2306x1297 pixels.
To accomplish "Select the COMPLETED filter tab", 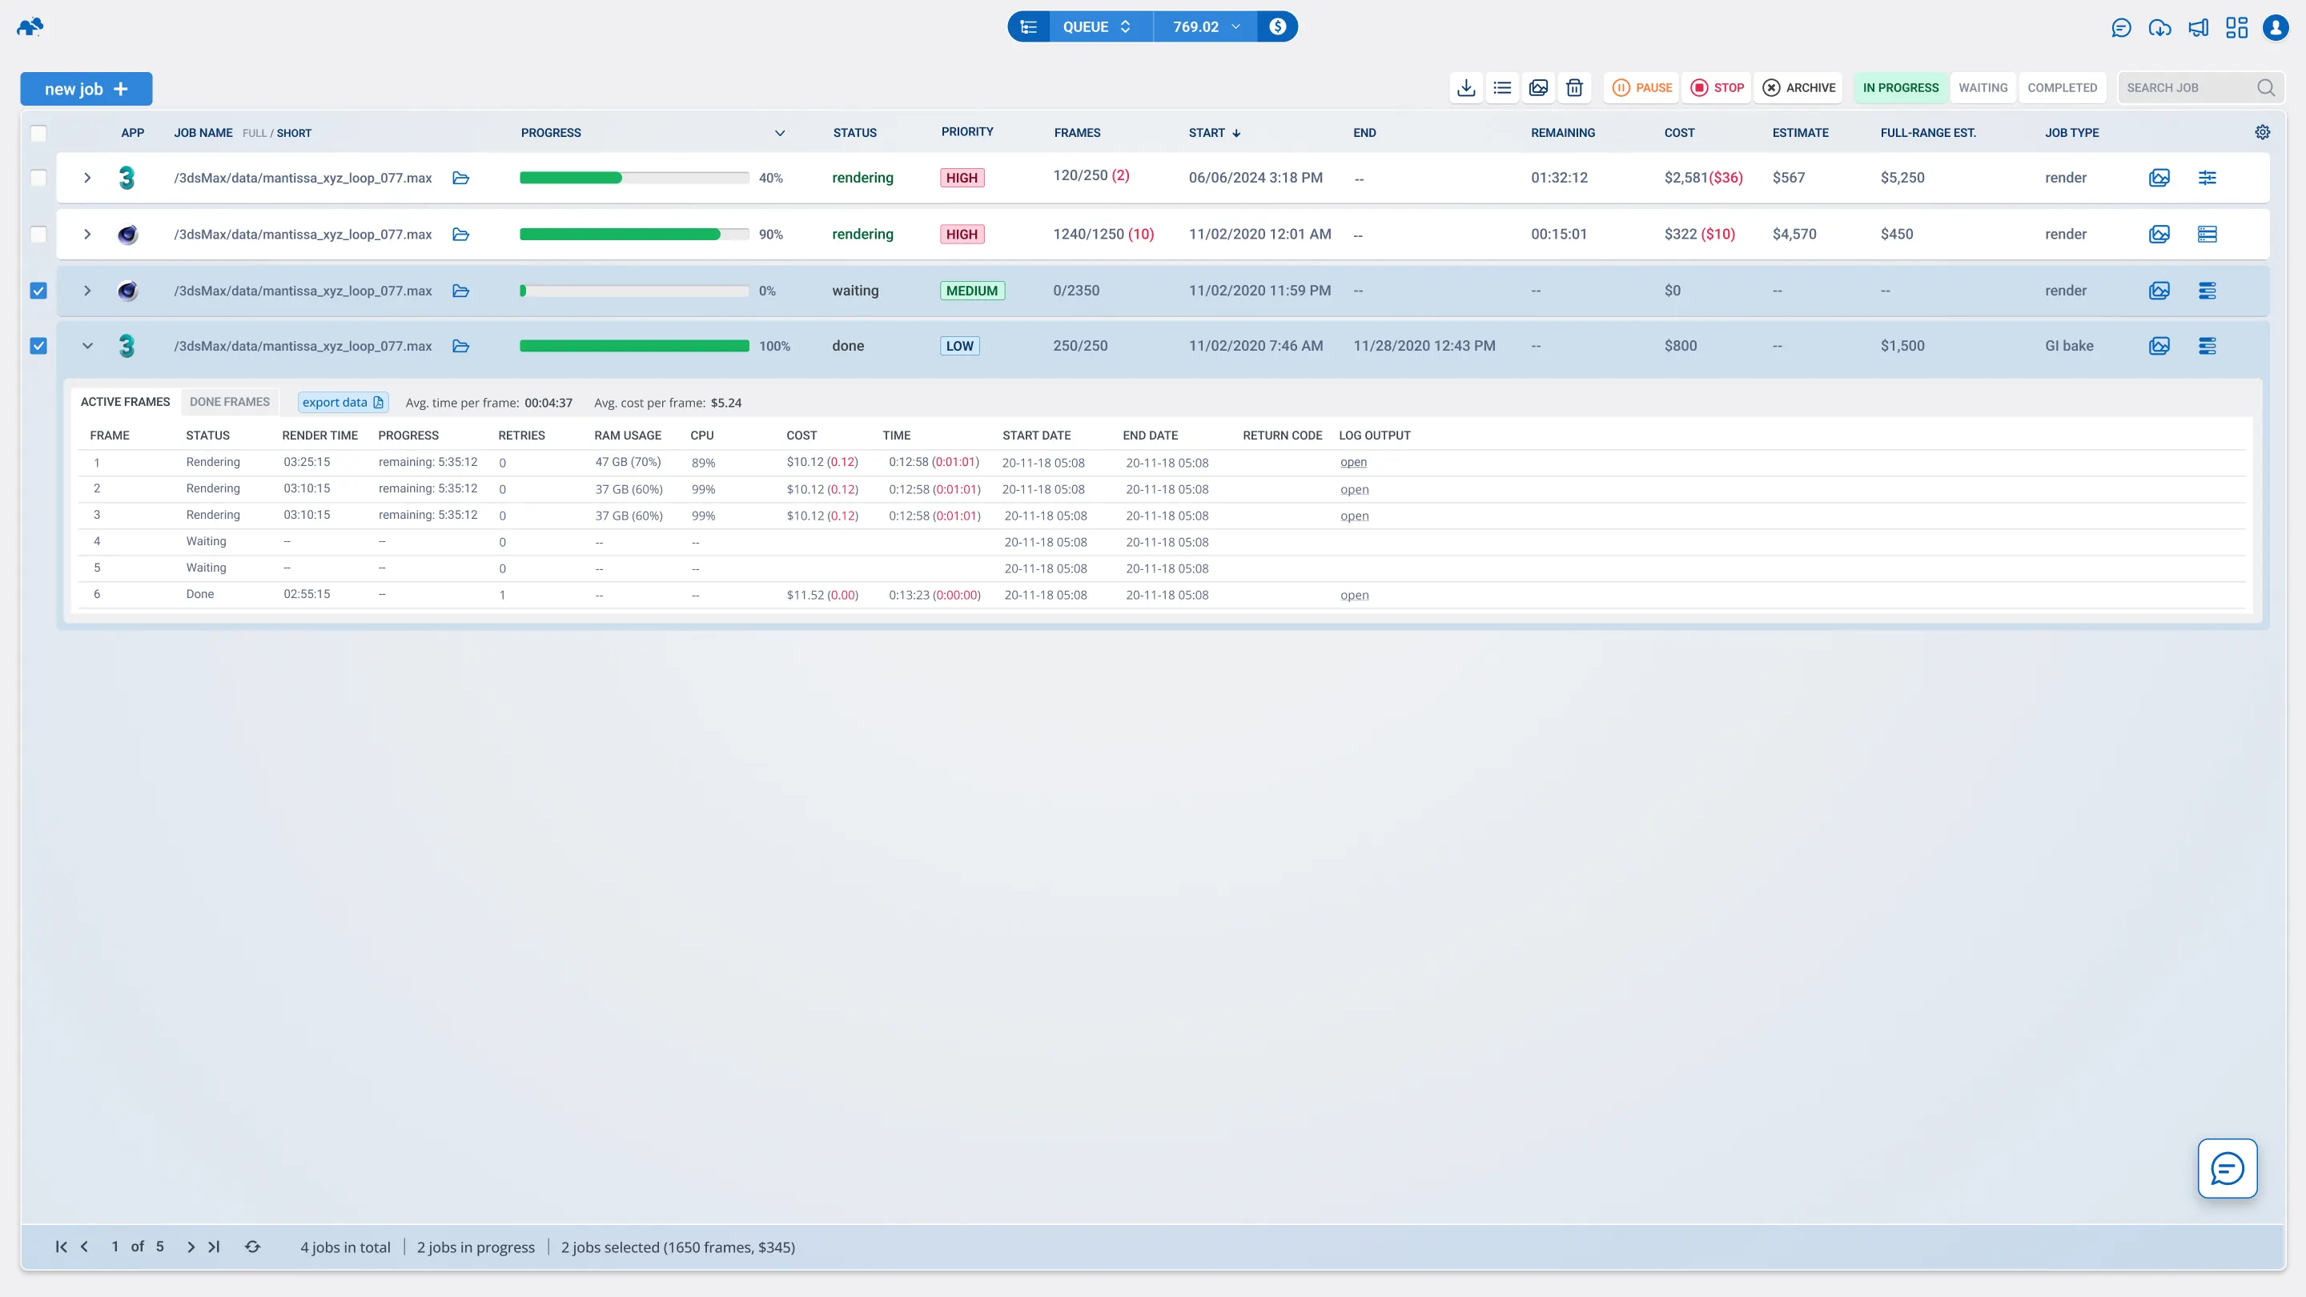I will (x=2062, y=88).
